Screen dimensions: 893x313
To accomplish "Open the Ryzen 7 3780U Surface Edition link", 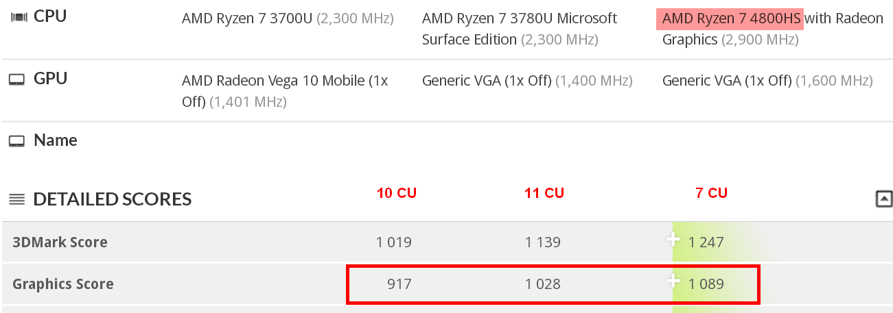I will (520, 29).
